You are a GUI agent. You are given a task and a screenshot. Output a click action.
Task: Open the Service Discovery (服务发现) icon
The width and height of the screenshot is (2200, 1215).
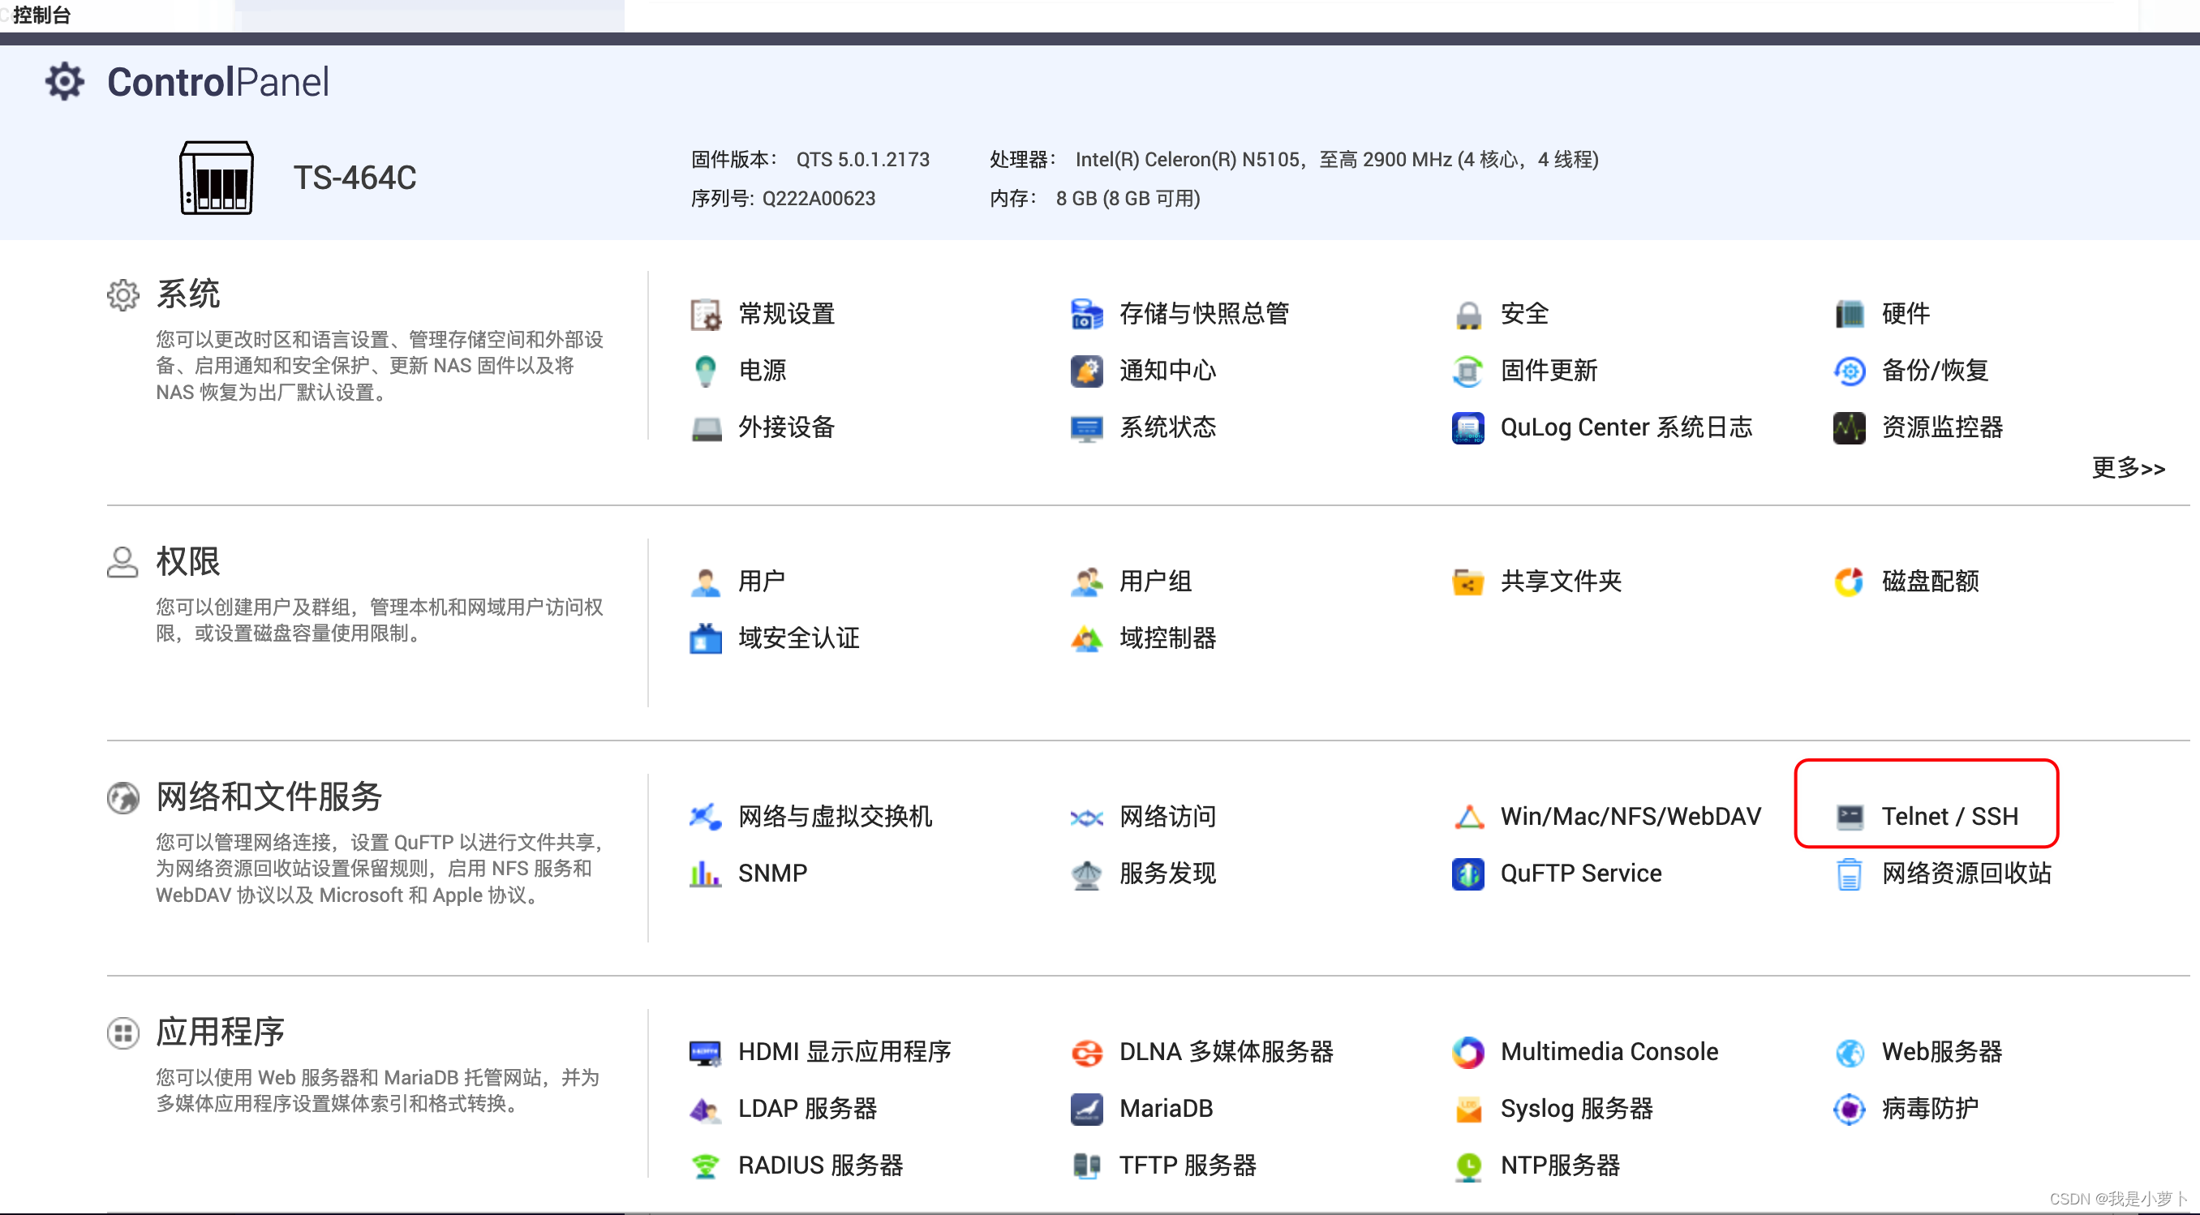pos(1086,874)
